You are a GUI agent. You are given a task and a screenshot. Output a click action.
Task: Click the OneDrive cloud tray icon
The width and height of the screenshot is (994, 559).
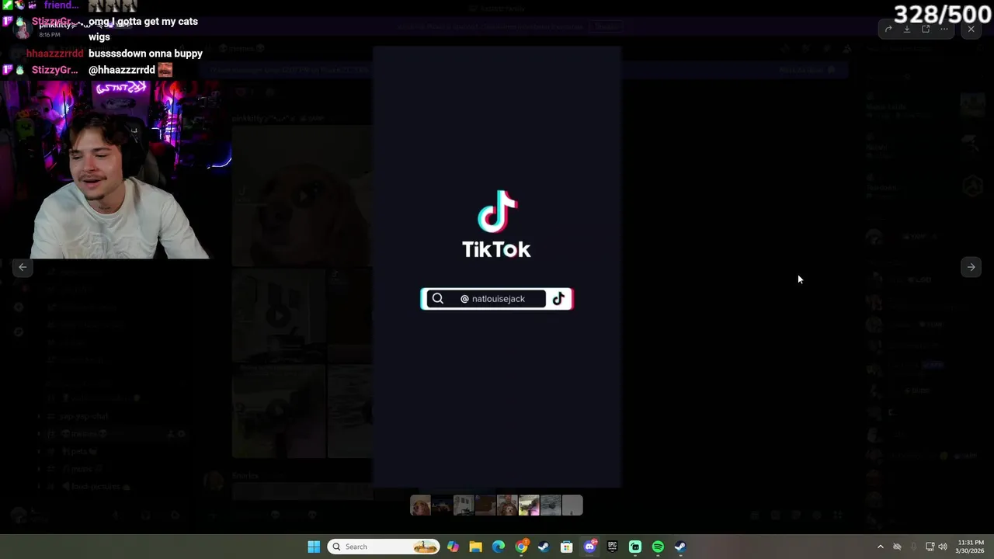pyautogui.click(x=897, y=547)
